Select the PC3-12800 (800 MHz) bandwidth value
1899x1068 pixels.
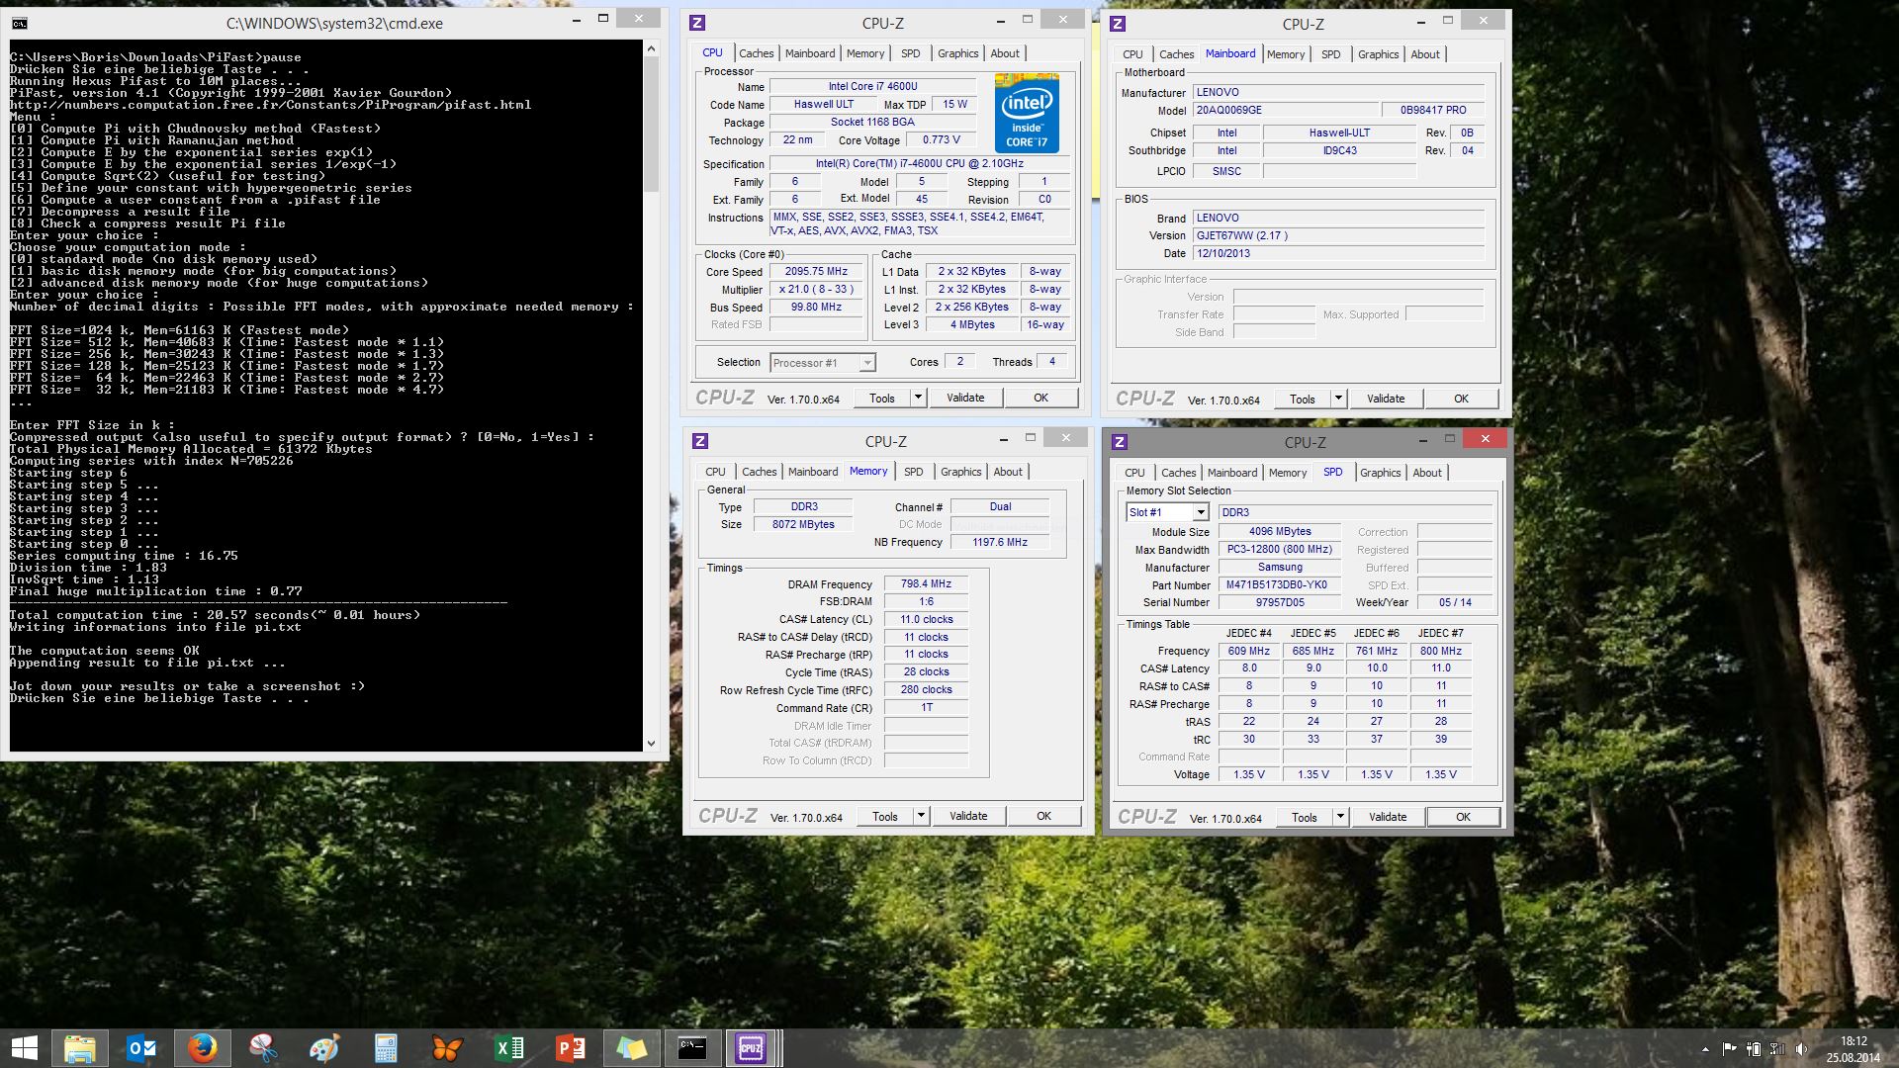click(x=1279, y=549)
